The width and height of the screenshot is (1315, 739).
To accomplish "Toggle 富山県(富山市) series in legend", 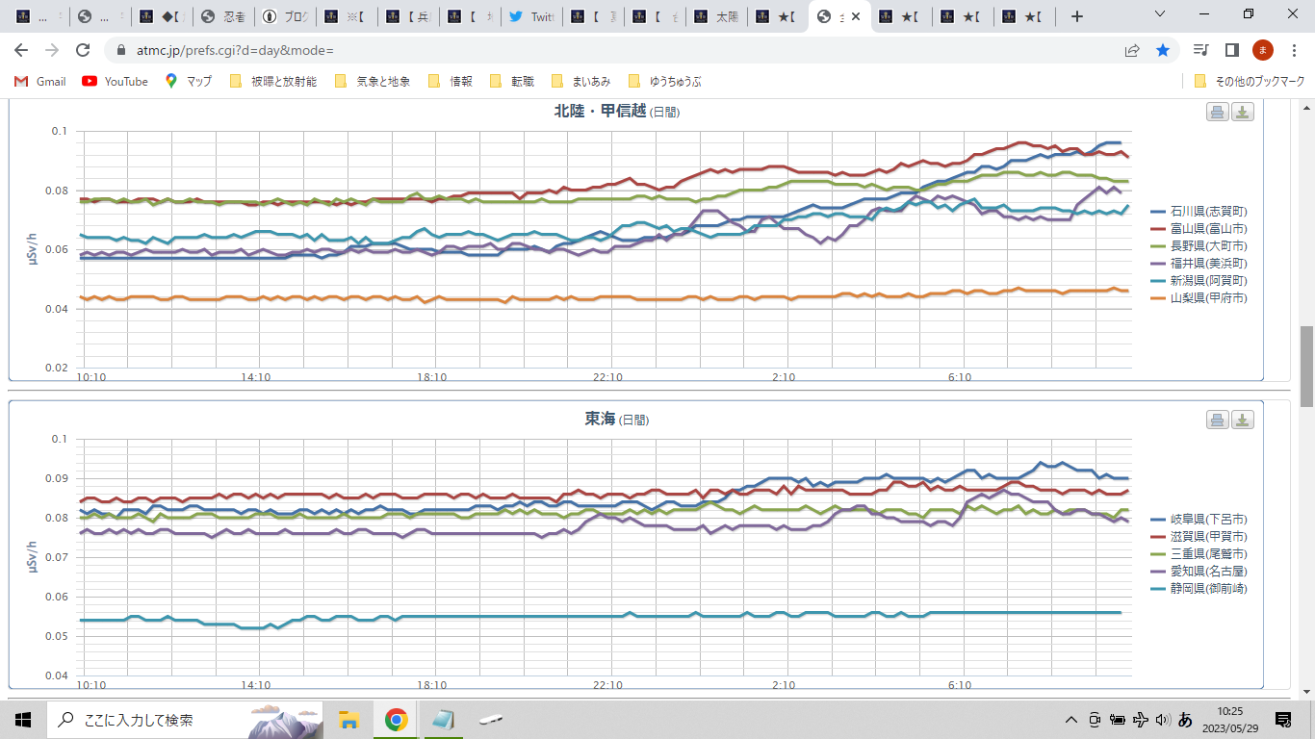I will coord(1199,228).
